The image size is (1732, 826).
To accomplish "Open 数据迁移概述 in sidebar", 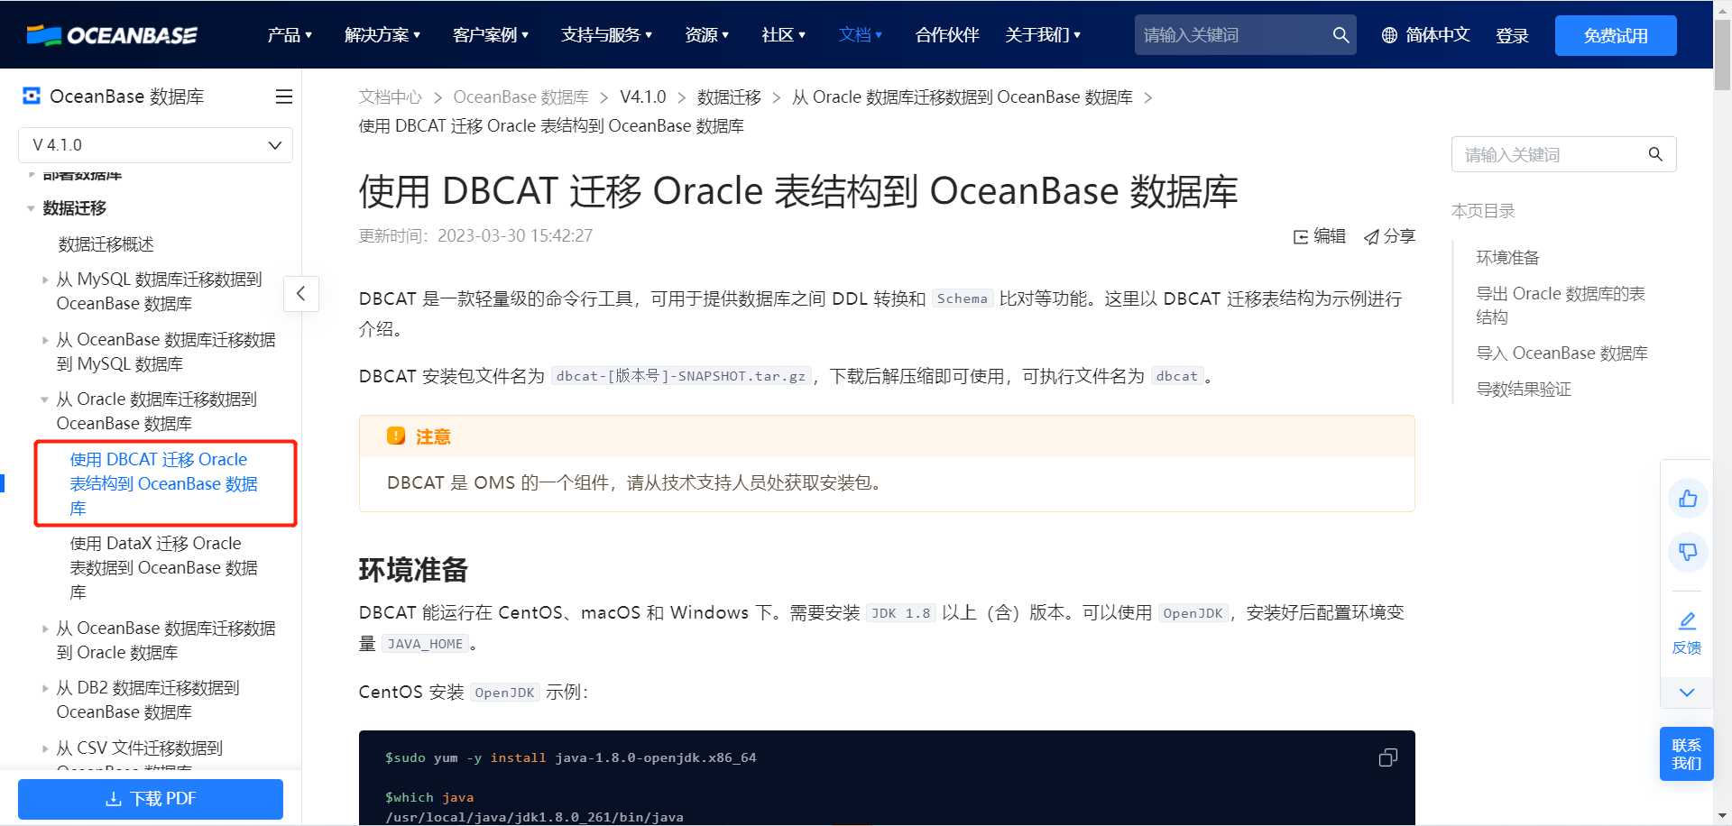I will click(106, 244).
